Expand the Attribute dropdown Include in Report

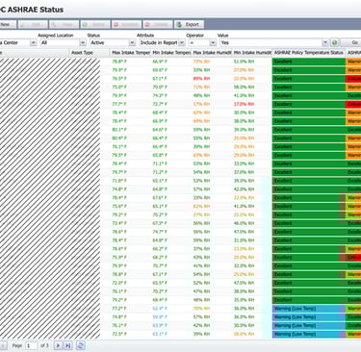(x=182, y=42)
